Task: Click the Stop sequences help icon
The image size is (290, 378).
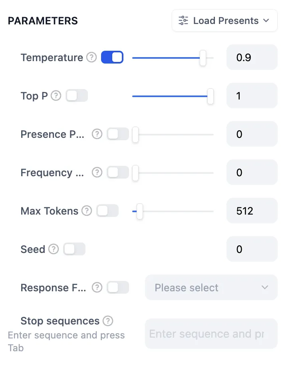Action: (x=108, y=321)
